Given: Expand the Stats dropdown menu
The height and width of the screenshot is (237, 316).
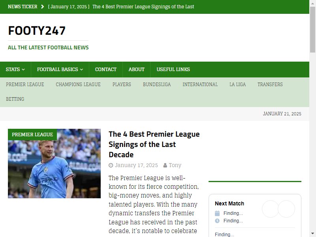Looking at the screenshot, I should pos(15,70).
